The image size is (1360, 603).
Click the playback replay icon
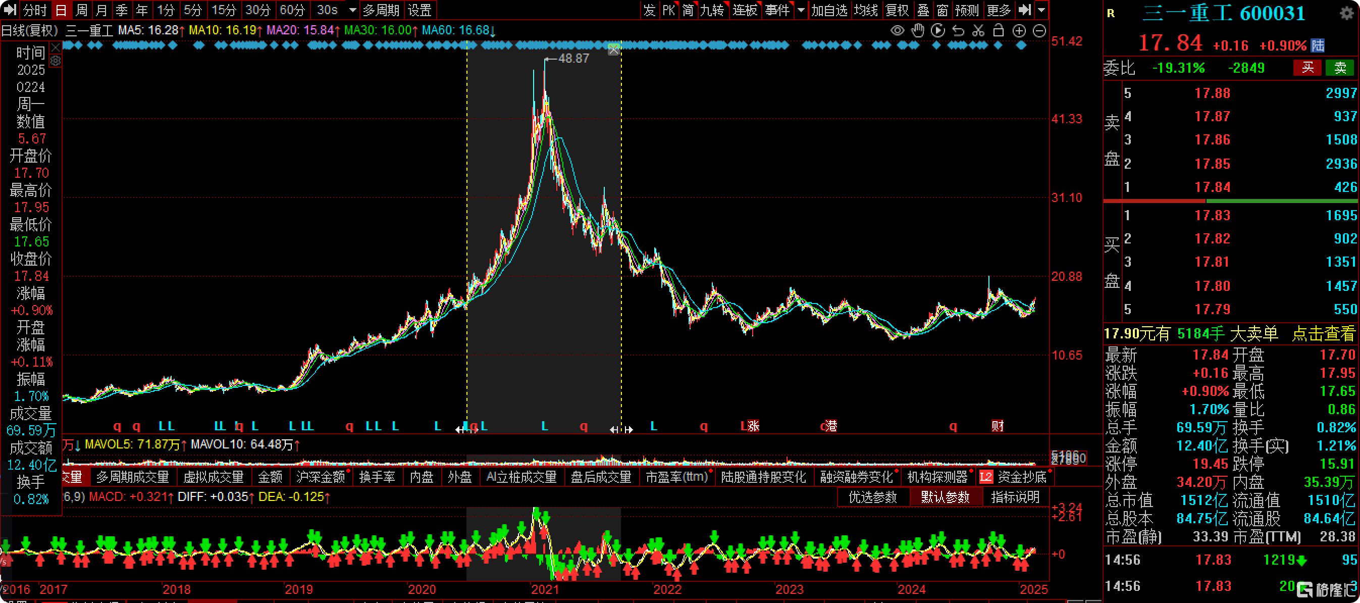[x=937, y=31]
